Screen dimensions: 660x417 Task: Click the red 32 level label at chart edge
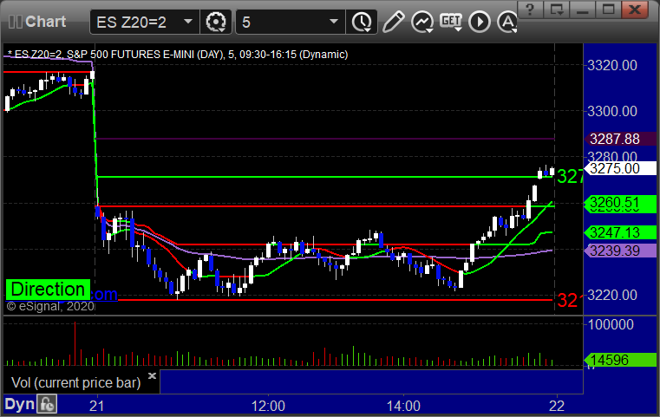coord(568,300)
